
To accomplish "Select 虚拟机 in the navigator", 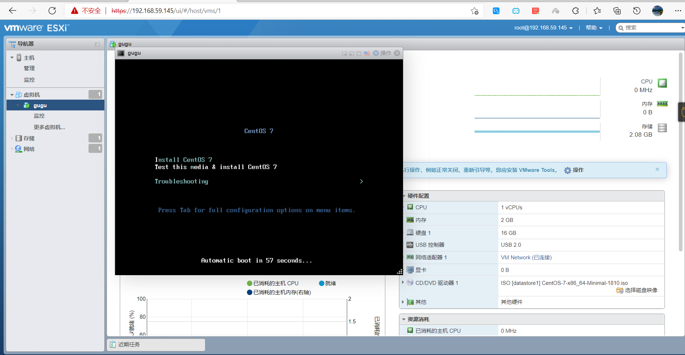I will click(x=32, y=95).
